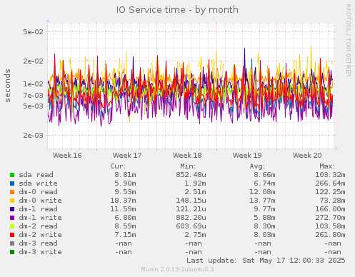
Task: Click the 'Min:' column header
Action: [188, 166]
